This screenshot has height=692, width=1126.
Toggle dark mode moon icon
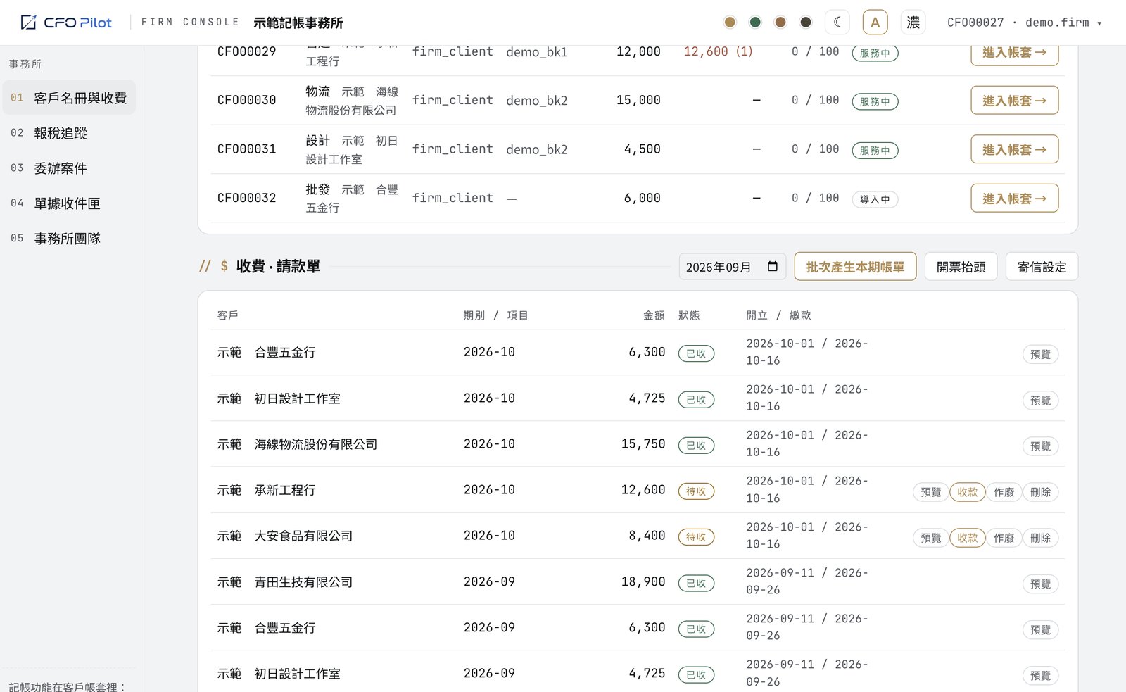pyautogui.click(x=837, y=23)
